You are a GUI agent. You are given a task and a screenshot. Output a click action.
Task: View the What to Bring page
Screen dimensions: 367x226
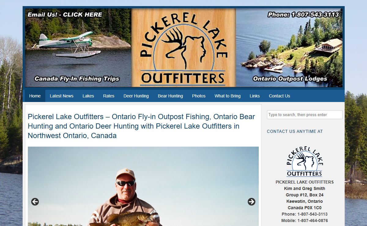[228, 96]
